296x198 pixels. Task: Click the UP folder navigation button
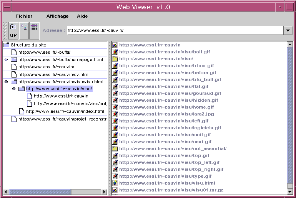(x=13, y=31)
